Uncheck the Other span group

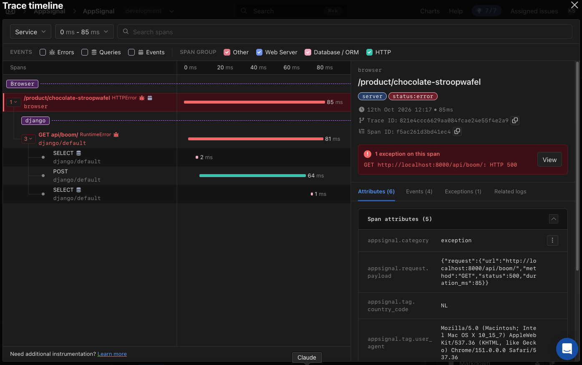tap(227, 52)
